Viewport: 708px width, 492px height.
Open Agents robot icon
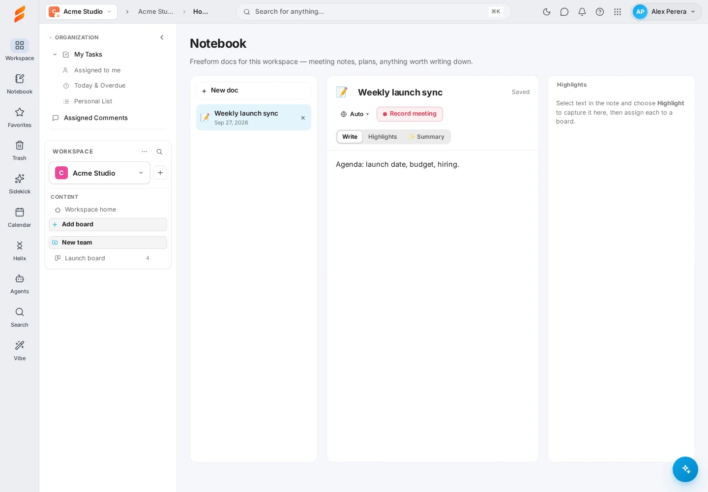click(20, 283)
